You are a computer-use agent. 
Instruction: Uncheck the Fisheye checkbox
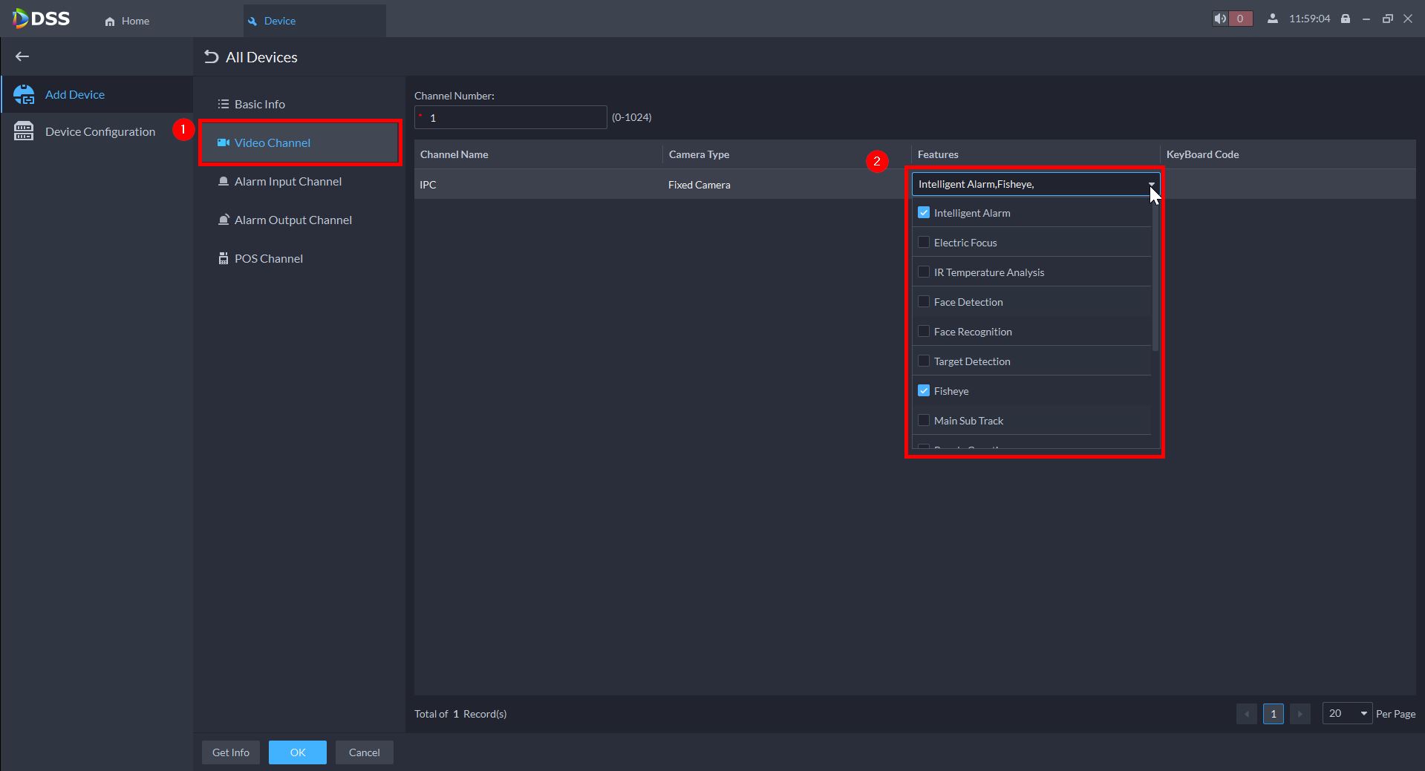pyautogui.click(x=924, y=391)
